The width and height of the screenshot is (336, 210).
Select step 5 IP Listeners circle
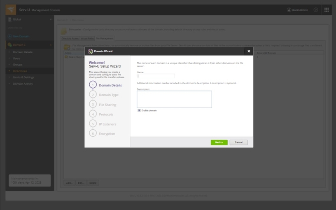coord(93,124)
